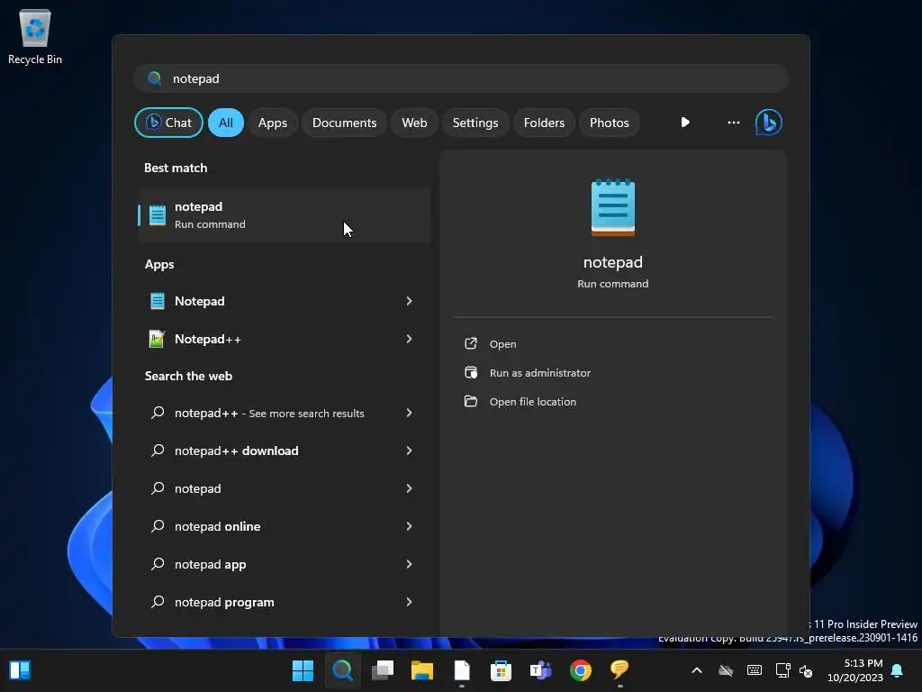This screenshot has width=922, height=692.
Task: Open the Windows Start button
Action: [303, 670]
